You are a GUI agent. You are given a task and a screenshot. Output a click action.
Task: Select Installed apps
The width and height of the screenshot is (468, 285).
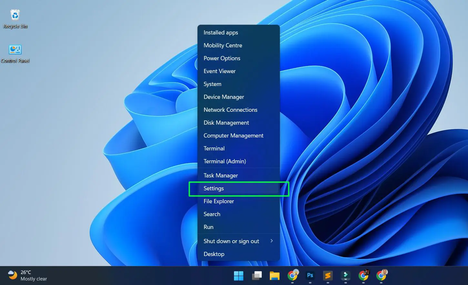click(x=221, y=32)
